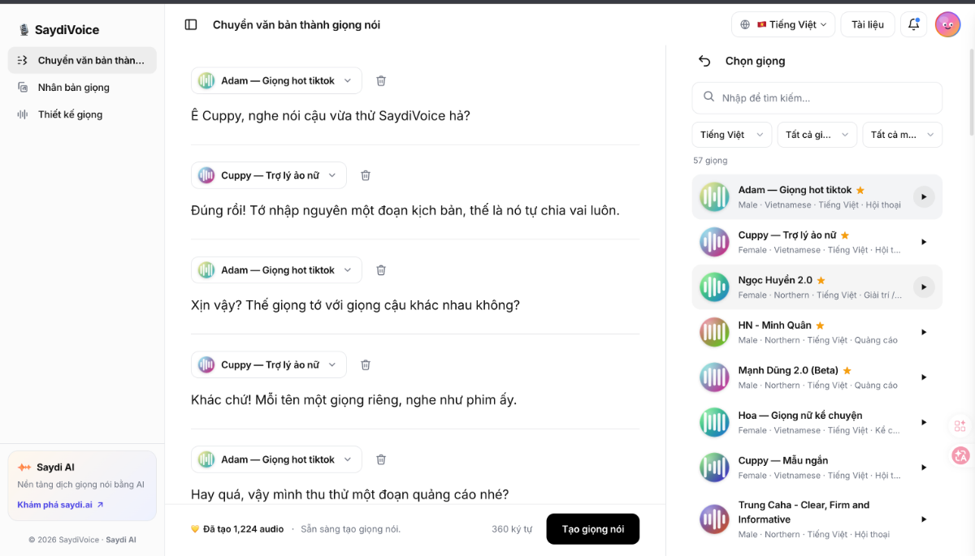
Task: Follow the Khám phá saydi.ai link
Action: 61,505
